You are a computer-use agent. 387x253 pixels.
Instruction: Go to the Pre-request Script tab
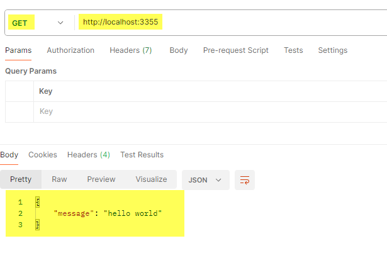pos(235,50)
